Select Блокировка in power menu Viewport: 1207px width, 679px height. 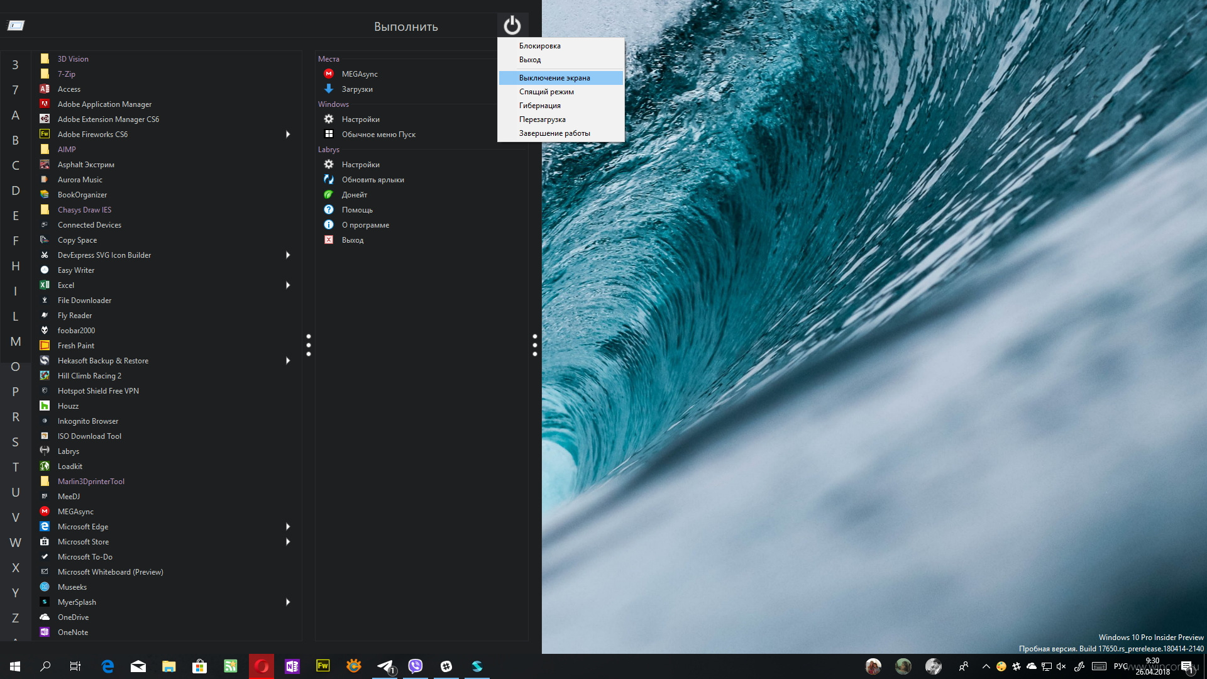pos(561,46)
